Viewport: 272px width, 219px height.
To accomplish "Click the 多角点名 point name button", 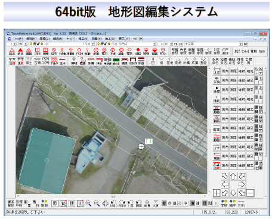I will tap(215, 61).
